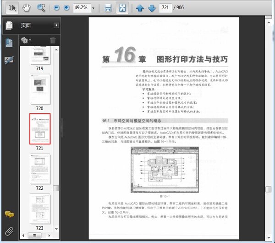Click the thumbnail panel vertical scrollbar handle
Viewport: 275px width, 243px height.
click(56, 188)
